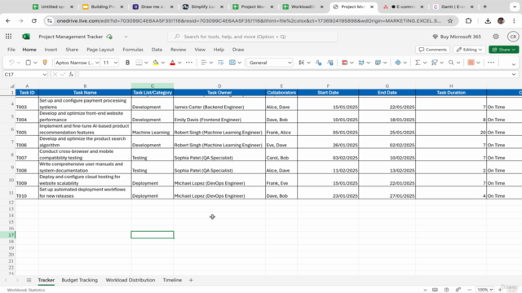
Task: Open the Budget Tracking sheet
Action: 80,280
